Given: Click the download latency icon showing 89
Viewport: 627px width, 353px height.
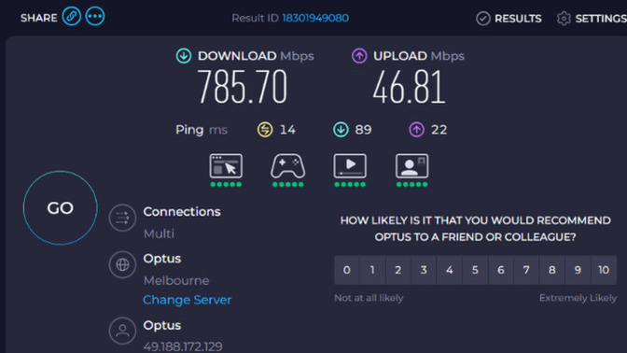Looking at the screenshot, I should [341, 130].
